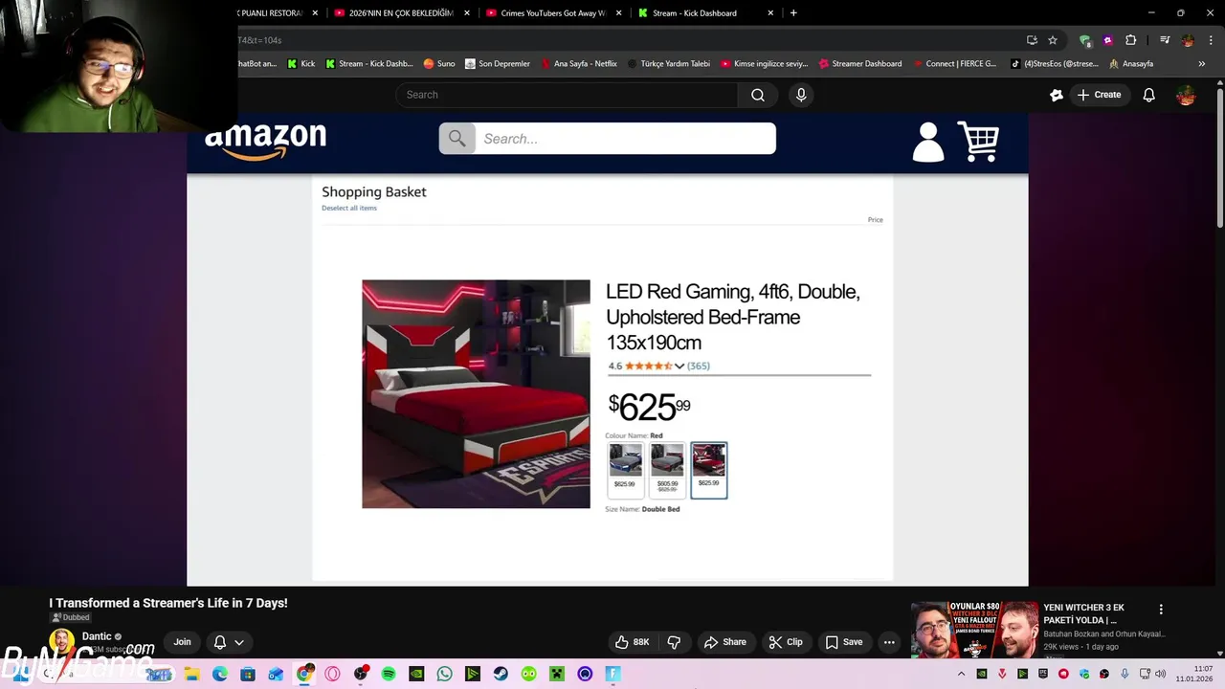
Task: Toggle channel notification bell for Dantic
Action: [x=220, y=642]
